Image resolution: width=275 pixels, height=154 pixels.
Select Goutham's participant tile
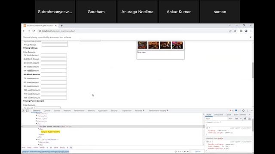96,12
